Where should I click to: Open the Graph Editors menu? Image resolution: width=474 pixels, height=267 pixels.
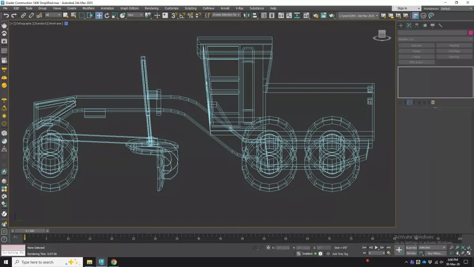(x=129, y=8)
